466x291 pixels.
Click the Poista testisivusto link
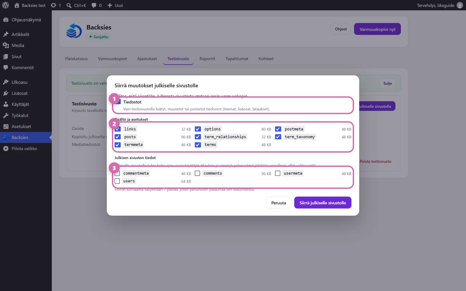point(375,161)
